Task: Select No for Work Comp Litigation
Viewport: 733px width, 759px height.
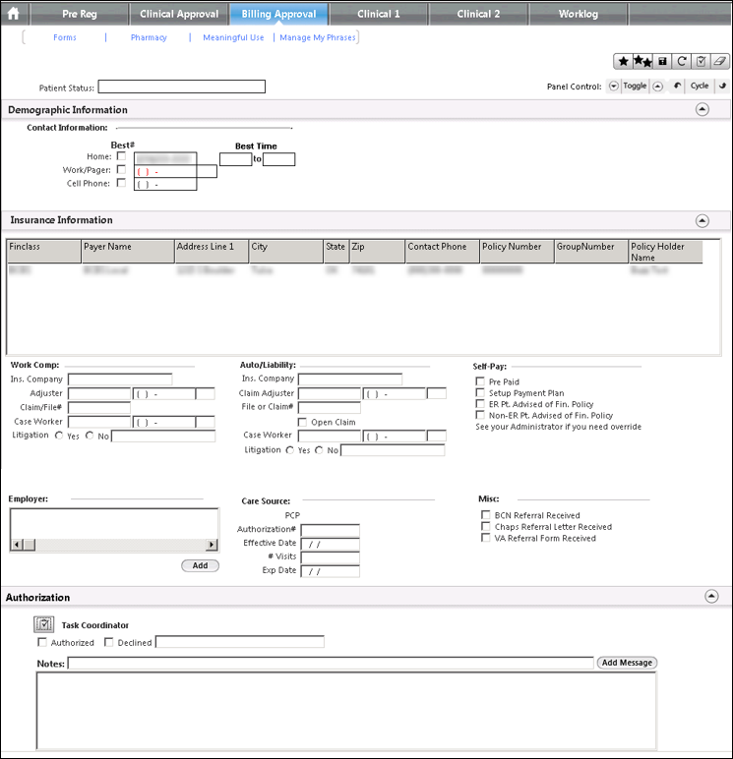Action: [90, 436]
